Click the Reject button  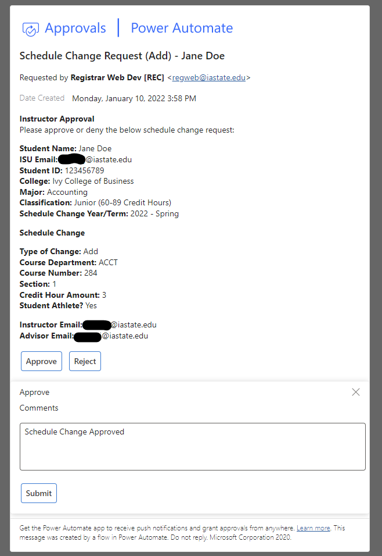(85, 361)
